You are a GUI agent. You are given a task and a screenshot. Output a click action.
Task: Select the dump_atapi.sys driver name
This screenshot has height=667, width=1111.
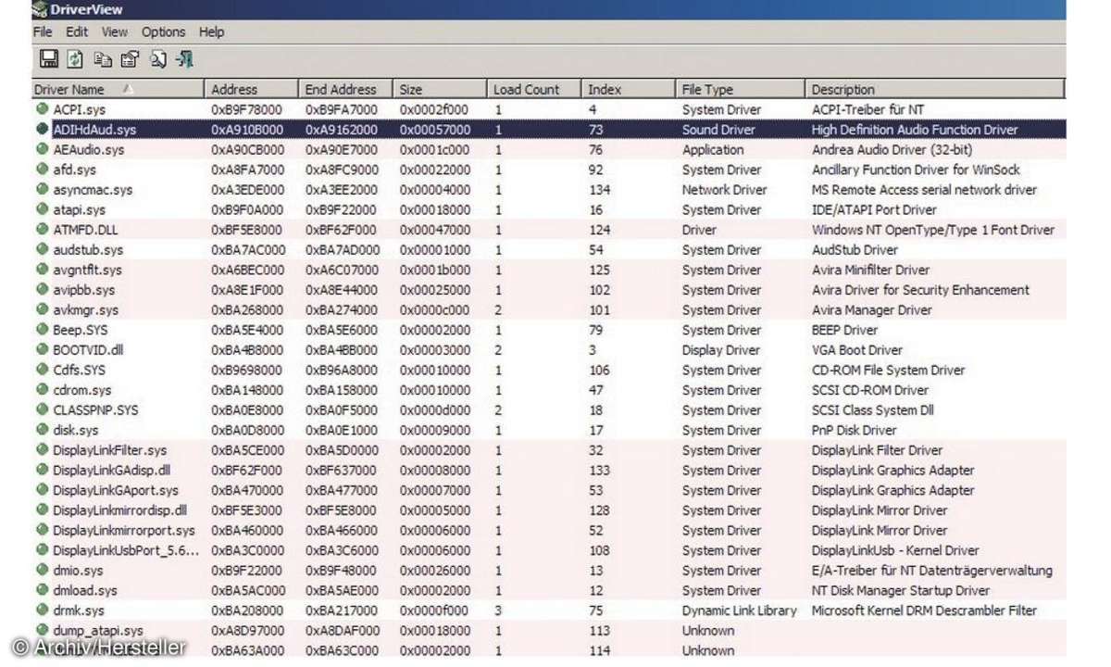click(x=98, y=631)
